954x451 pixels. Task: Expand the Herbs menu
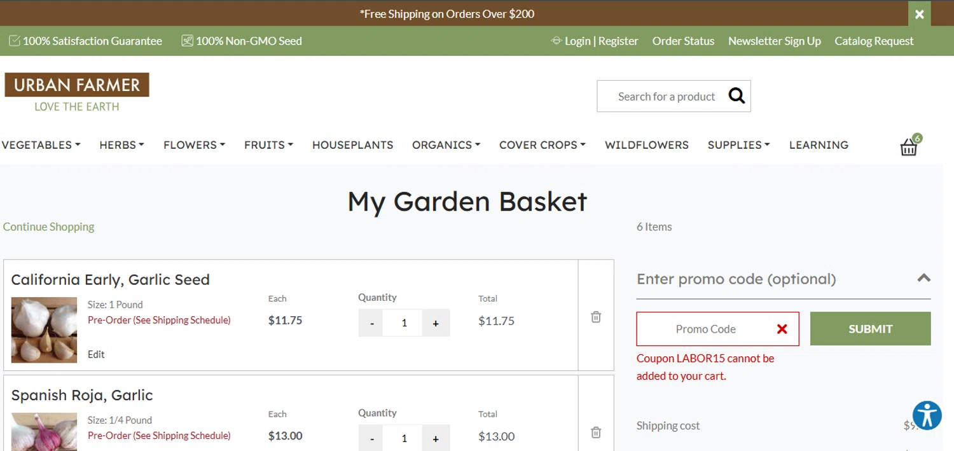121,145
